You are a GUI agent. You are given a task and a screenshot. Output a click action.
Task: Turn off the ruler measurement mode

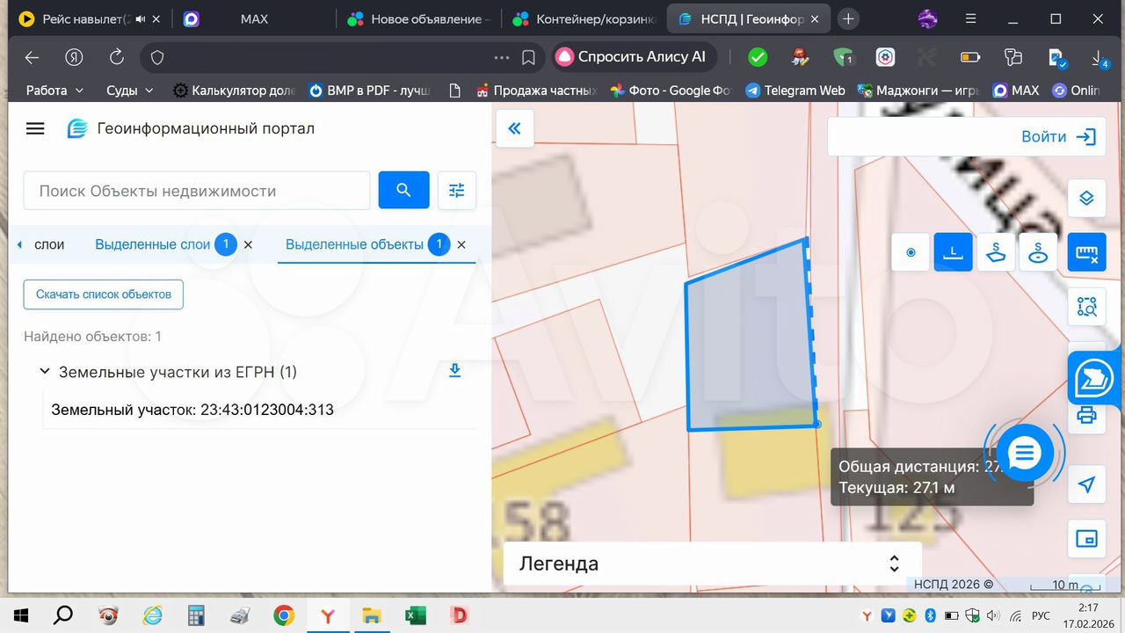1086,252
